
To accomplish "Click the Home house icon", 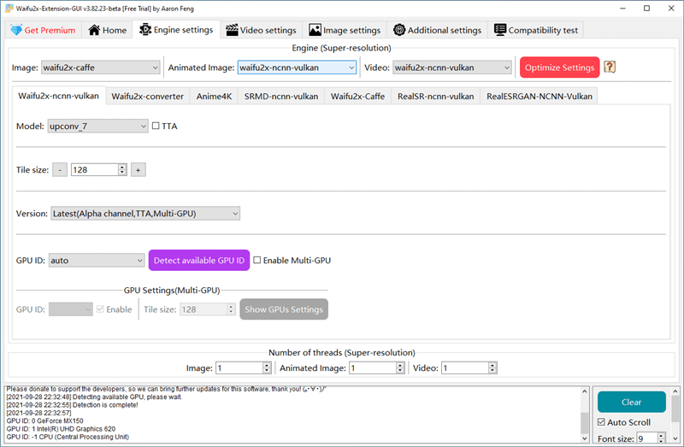I will point(94,30).
